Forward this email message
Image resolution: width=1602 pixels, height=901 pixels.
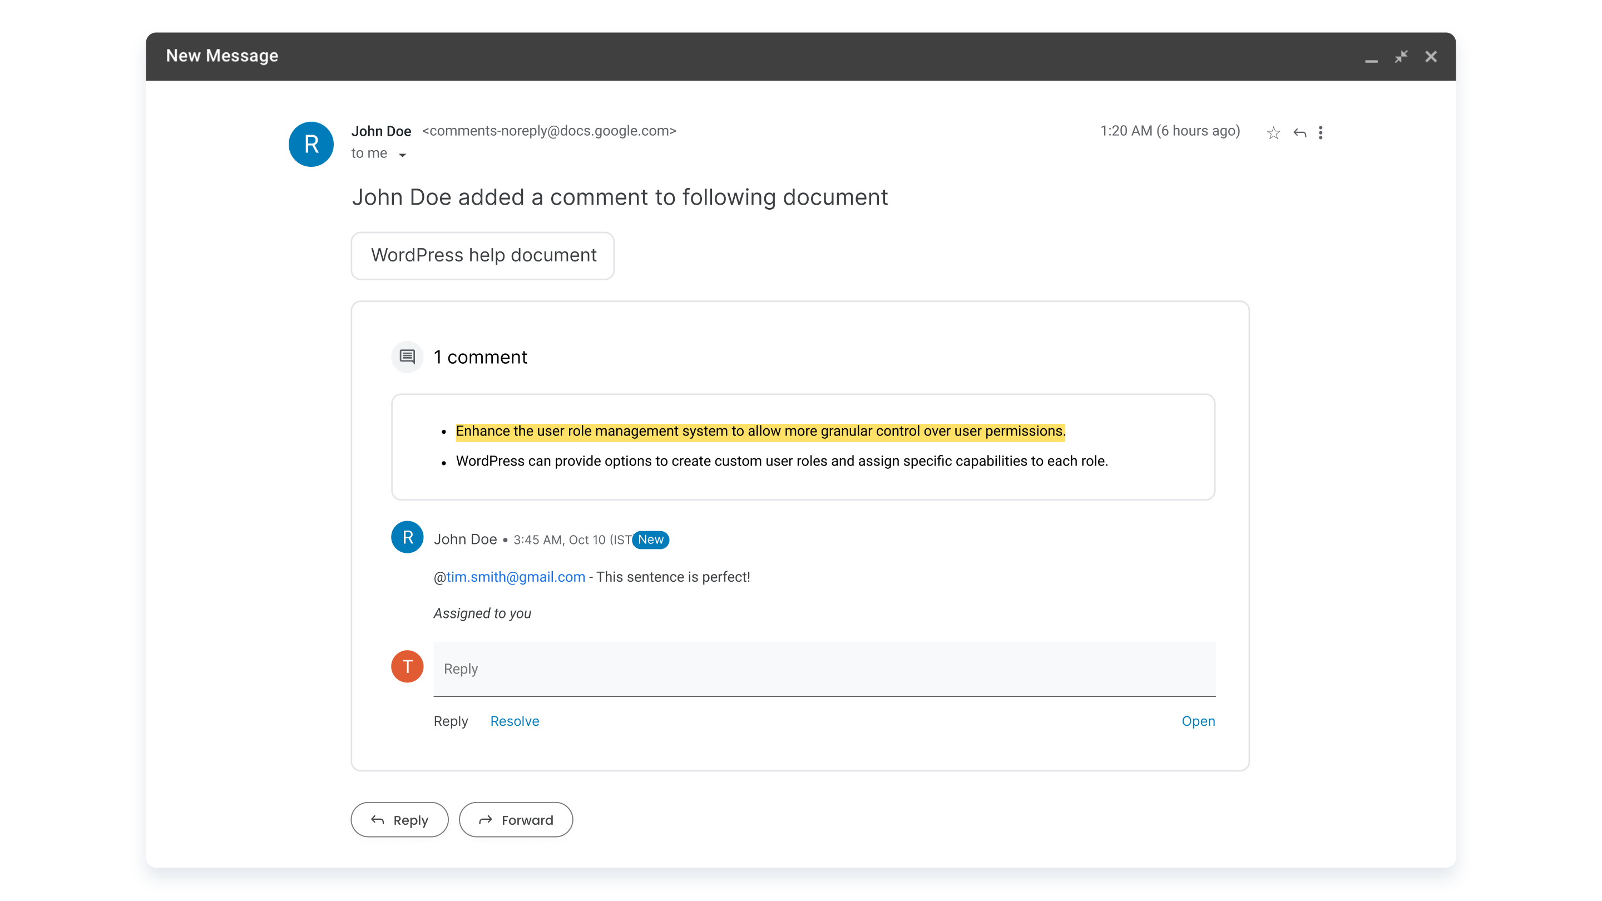pos(516,820)
